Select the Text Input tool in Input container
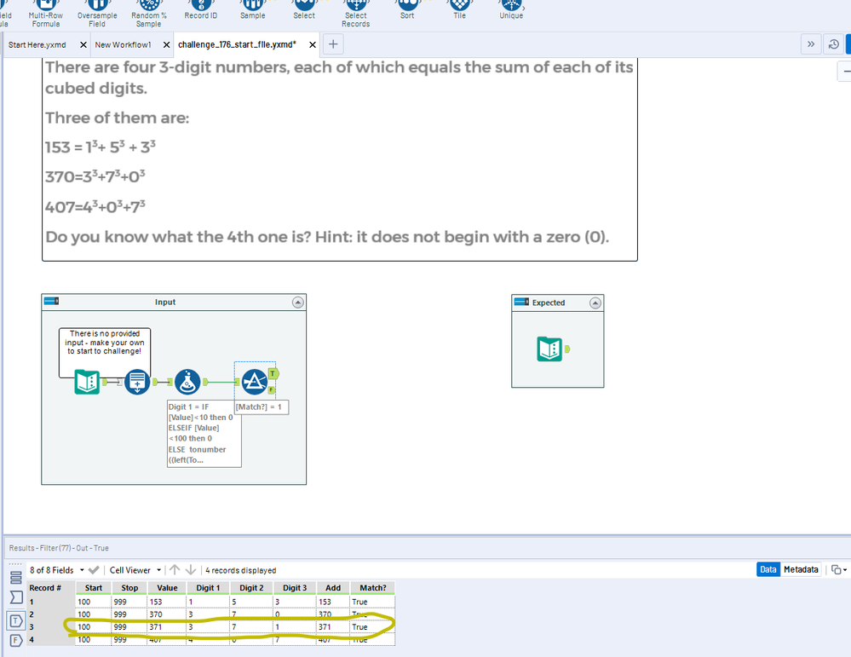This screenshot has height=657, width=851. [87, 382]
